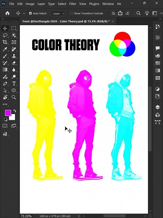Activate the Pen tool

click(5, 83)
